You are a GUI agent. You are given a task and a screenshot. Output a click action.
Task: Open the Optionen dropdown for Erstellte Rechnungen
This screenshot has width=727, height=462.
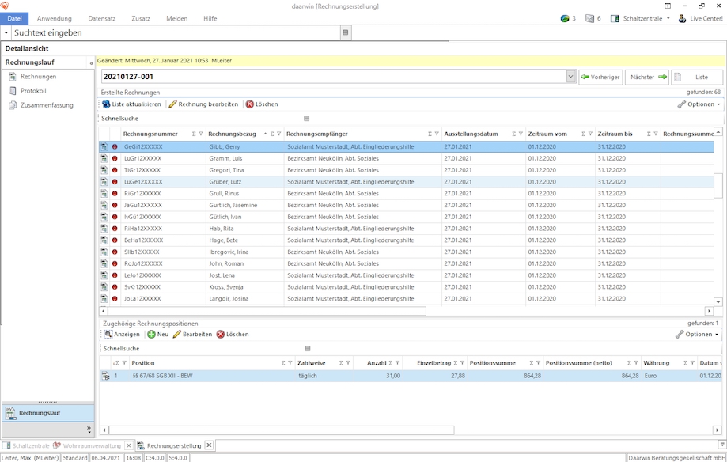tap(699, 104)
